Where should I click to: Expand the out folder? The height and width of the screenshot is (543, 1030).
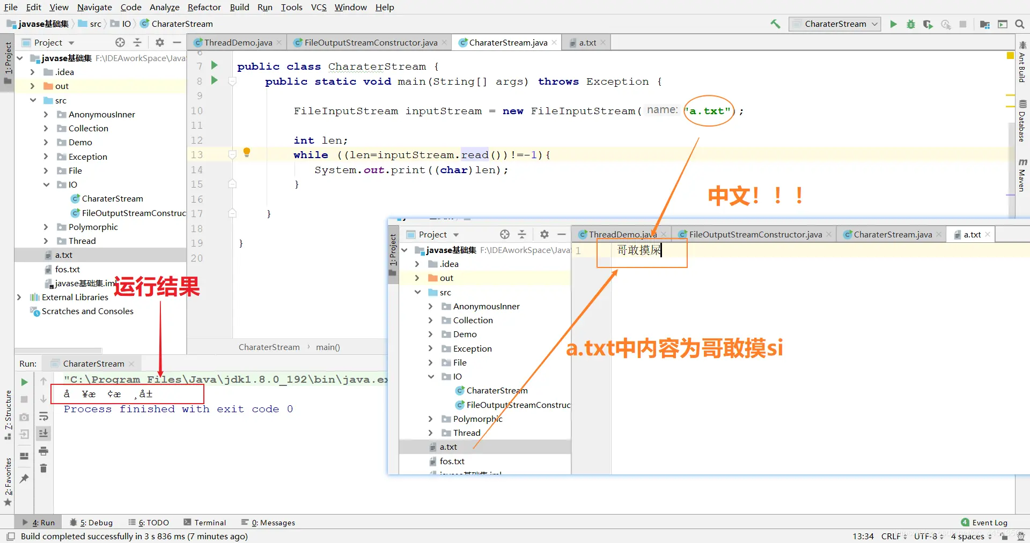(33, 86)
